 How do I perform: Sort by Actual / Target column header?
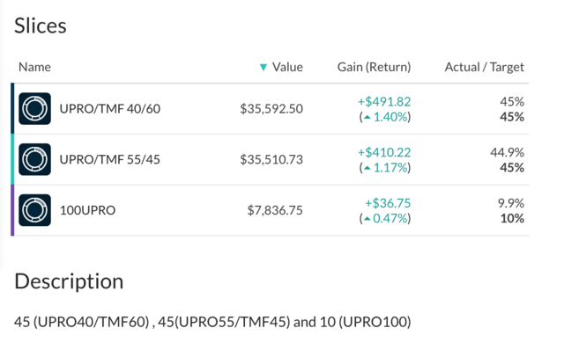484,67
